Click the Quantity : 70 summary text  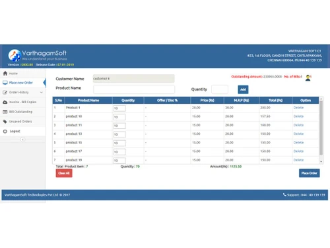click(130, 167)
